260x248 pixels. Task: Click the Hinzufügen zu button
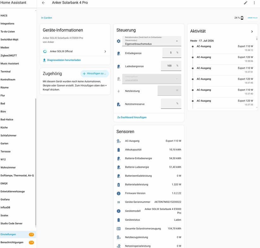pyautogui.click(x=94, y=73)
